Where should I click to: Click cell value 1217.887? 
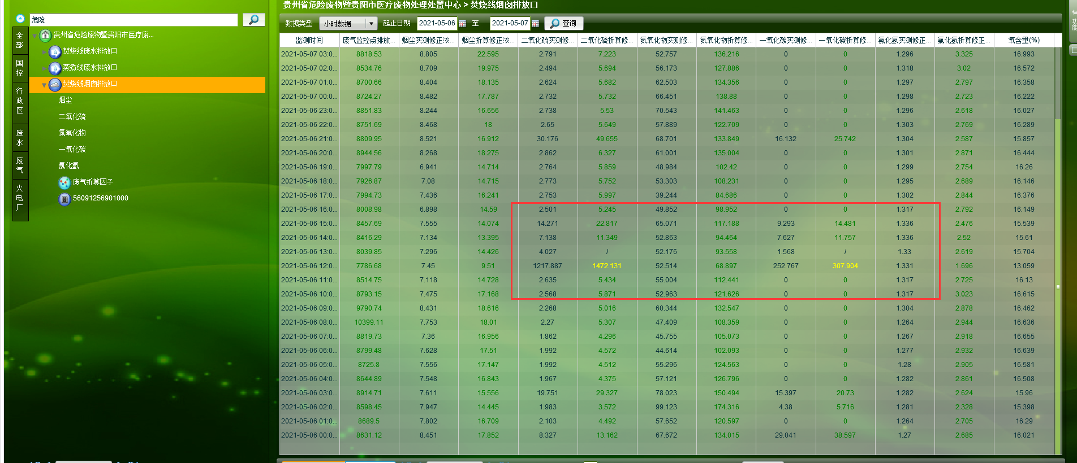click(x=548, y=266)
